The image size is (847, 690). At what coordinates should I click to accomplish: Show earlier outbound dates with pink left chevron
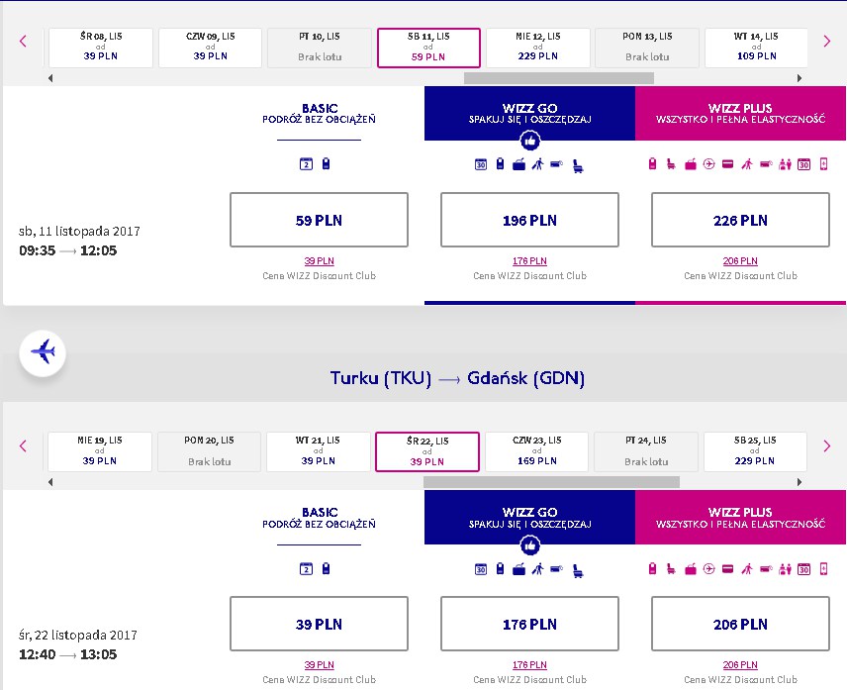tap(23, 41)
